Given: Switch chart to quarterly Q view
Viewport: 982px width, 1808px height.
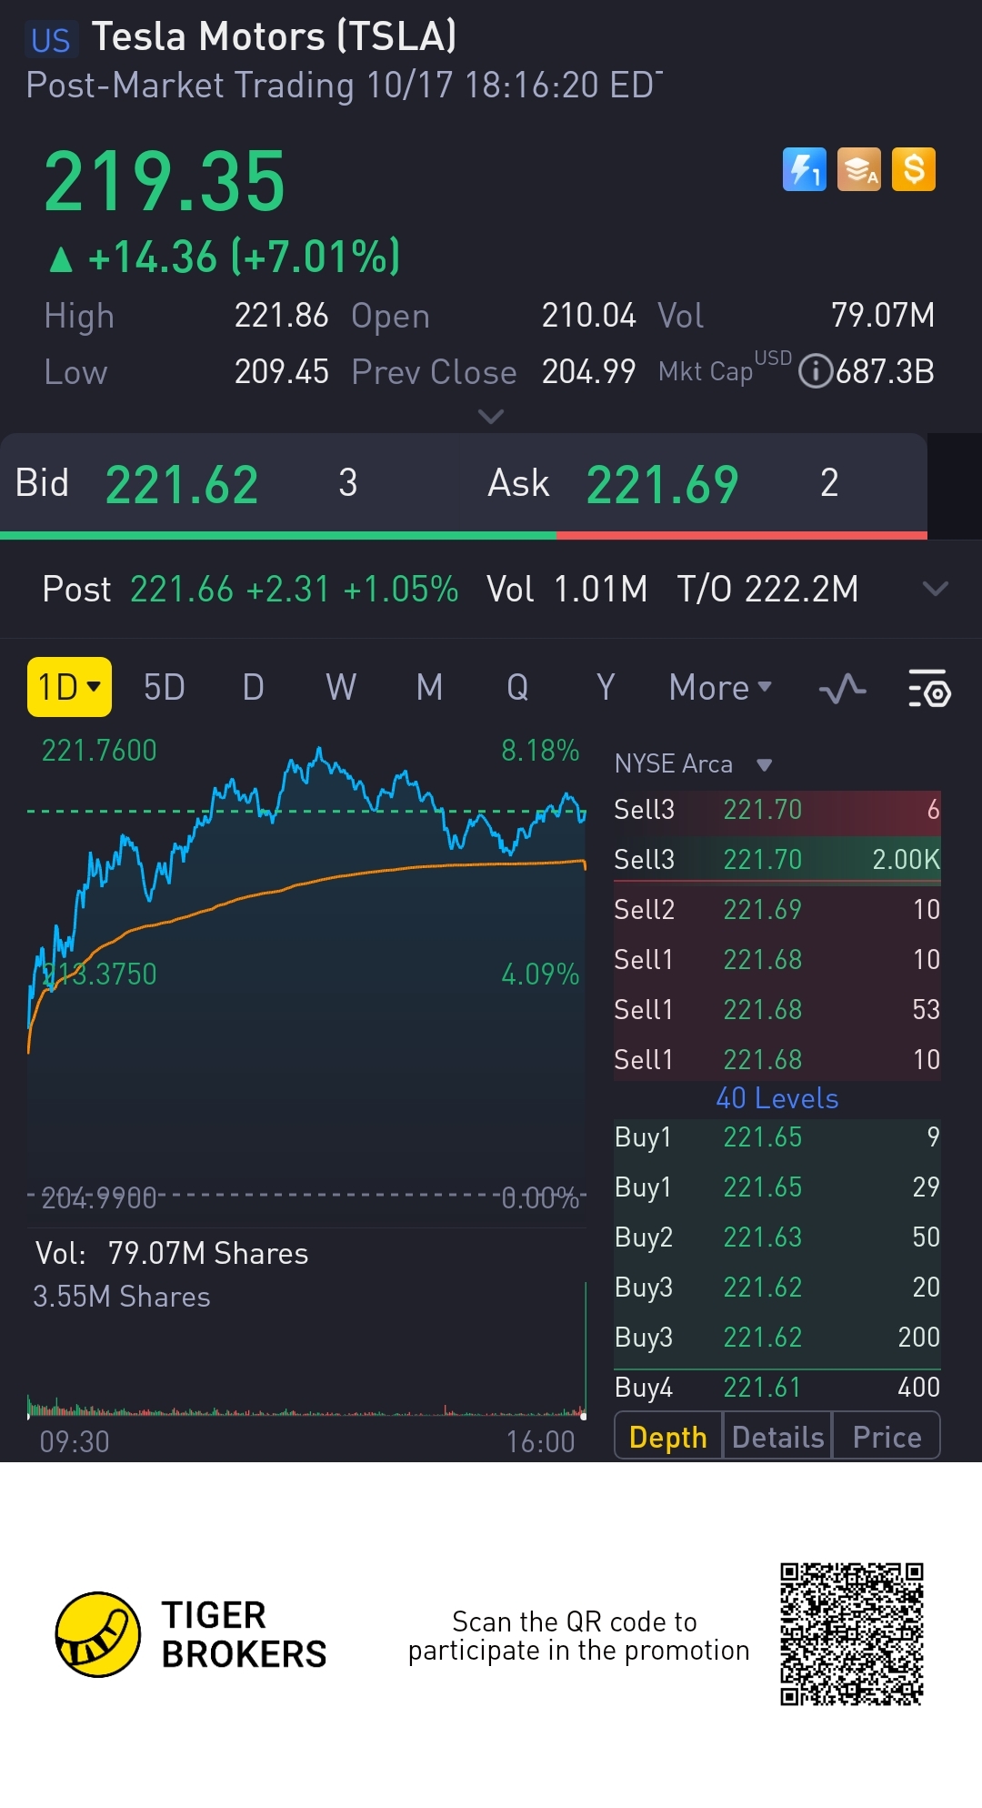Looking at the screenshot, I should pyautogui.click(x=517, y=688).
